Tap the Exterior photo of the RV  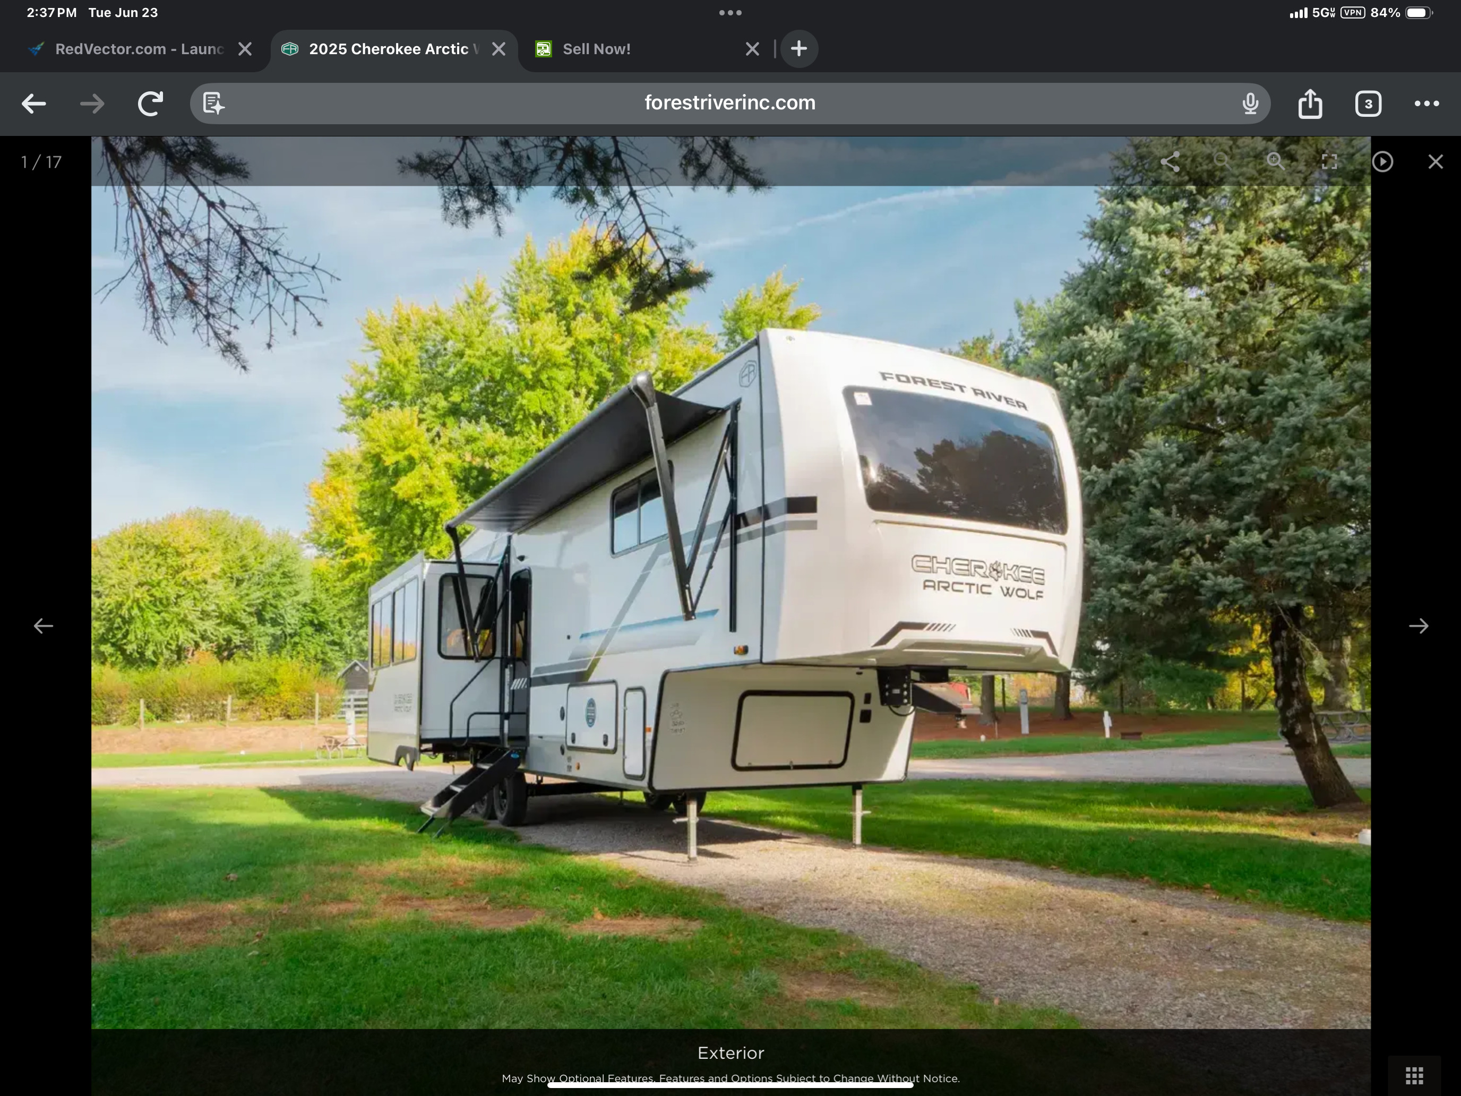pyautogui.click(x=730, y=583)
